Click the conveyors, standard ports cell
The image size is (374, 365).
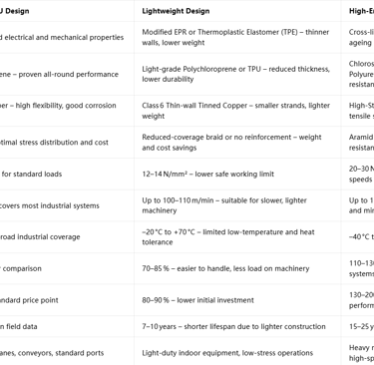(67, 353)
